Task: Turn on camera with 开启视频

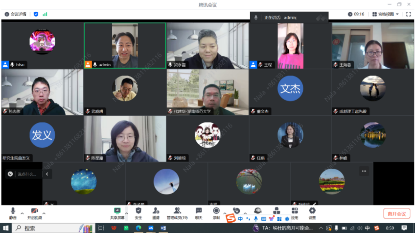Action: pyautogui.click(x=34, y=213)
